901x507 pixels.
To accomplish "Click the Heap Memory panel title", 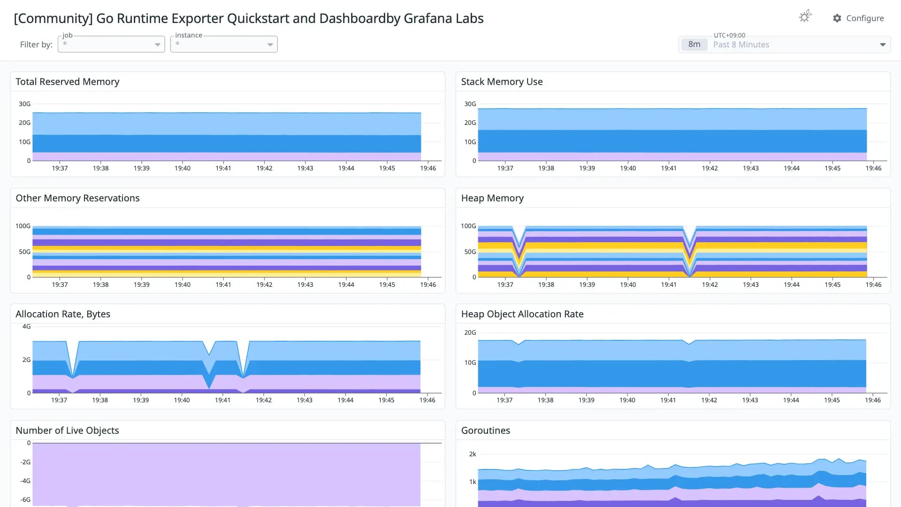I will [492, 198].
